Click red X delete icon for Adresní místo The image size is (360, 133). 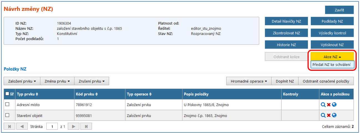point(329,105)
